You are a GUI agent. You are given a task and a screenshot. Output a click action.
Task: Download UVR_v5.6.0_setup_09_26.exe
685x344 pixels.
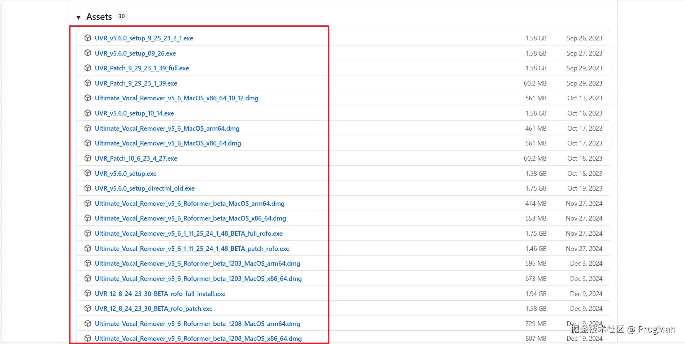pyautogui.click(x=135, y=53)
